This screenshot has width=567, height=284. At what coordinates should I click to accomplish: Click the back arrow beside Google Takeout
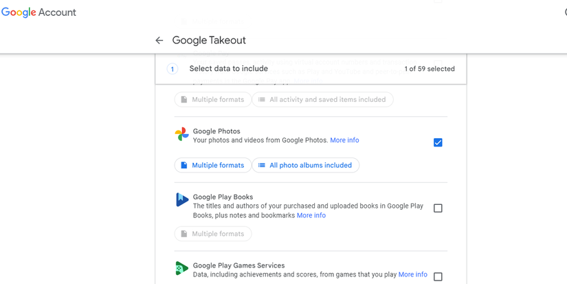159,41
